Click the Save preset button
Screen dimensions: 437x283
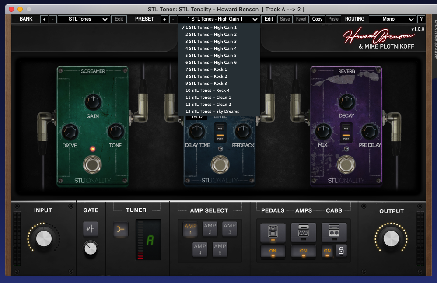click(x=285, y=19)
